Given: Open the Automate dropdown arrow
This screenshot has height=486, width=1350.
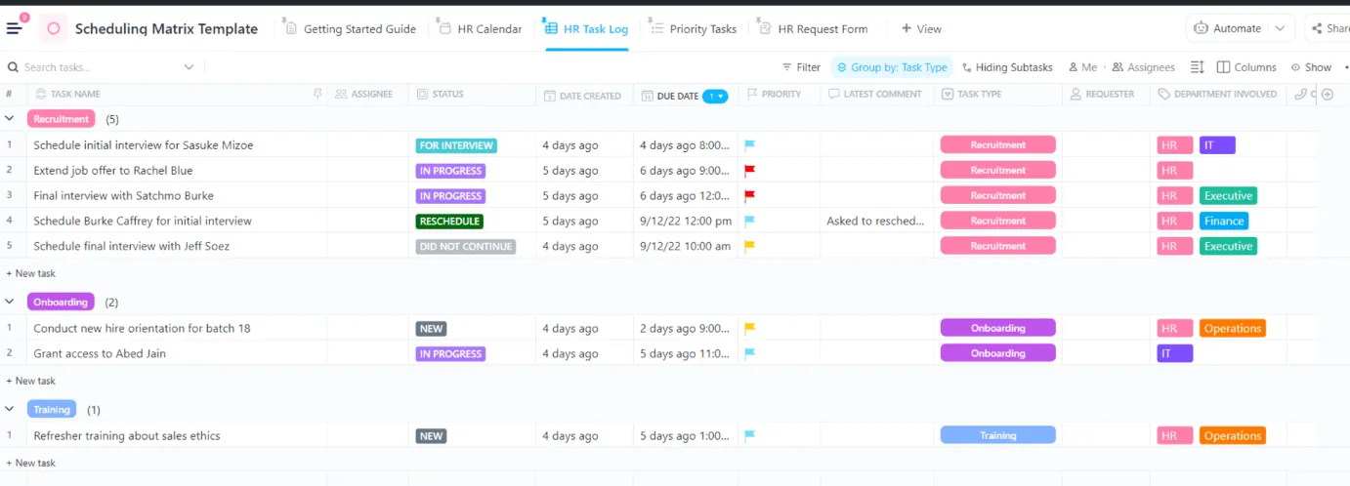Looking at the screenshot, I should click(x=1280, y=28).
